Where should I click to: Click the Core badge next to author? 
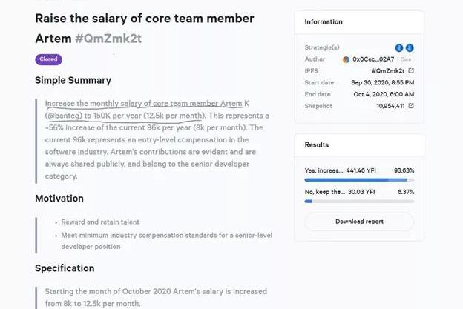click(x=405, y=59)
